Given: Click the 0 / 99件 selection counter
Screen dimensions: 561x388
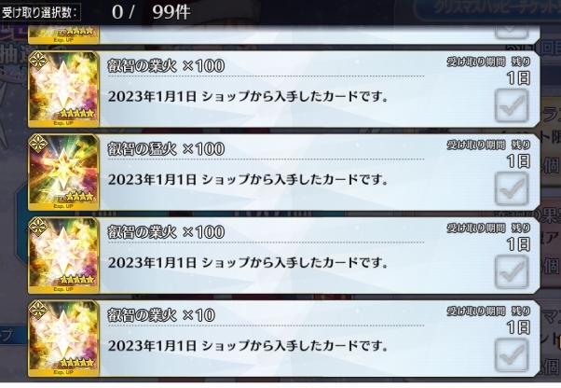Looking at the screenshot, I should [151, 12].
